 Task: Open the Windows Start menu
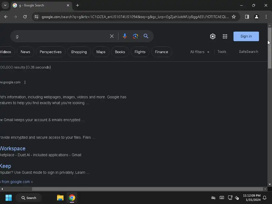tap(8, 198)
